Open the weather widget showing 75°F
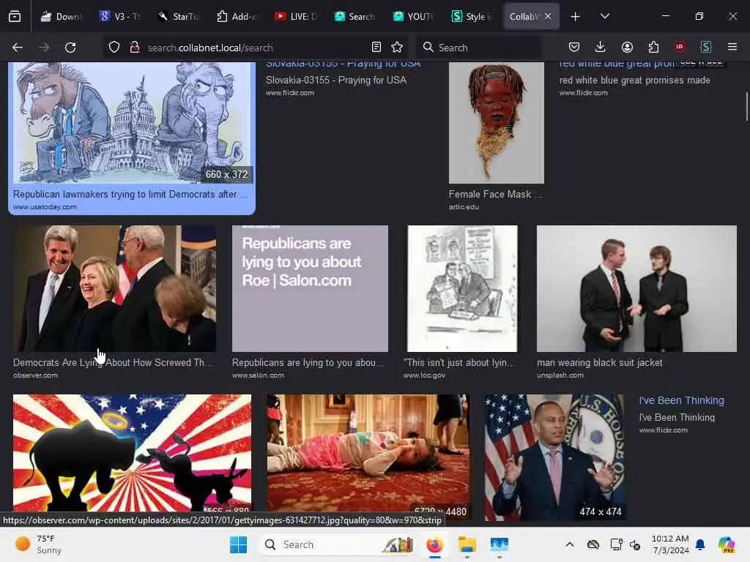Image resolution: width=750 pixels, height=562 pixels. coord(38,544)
